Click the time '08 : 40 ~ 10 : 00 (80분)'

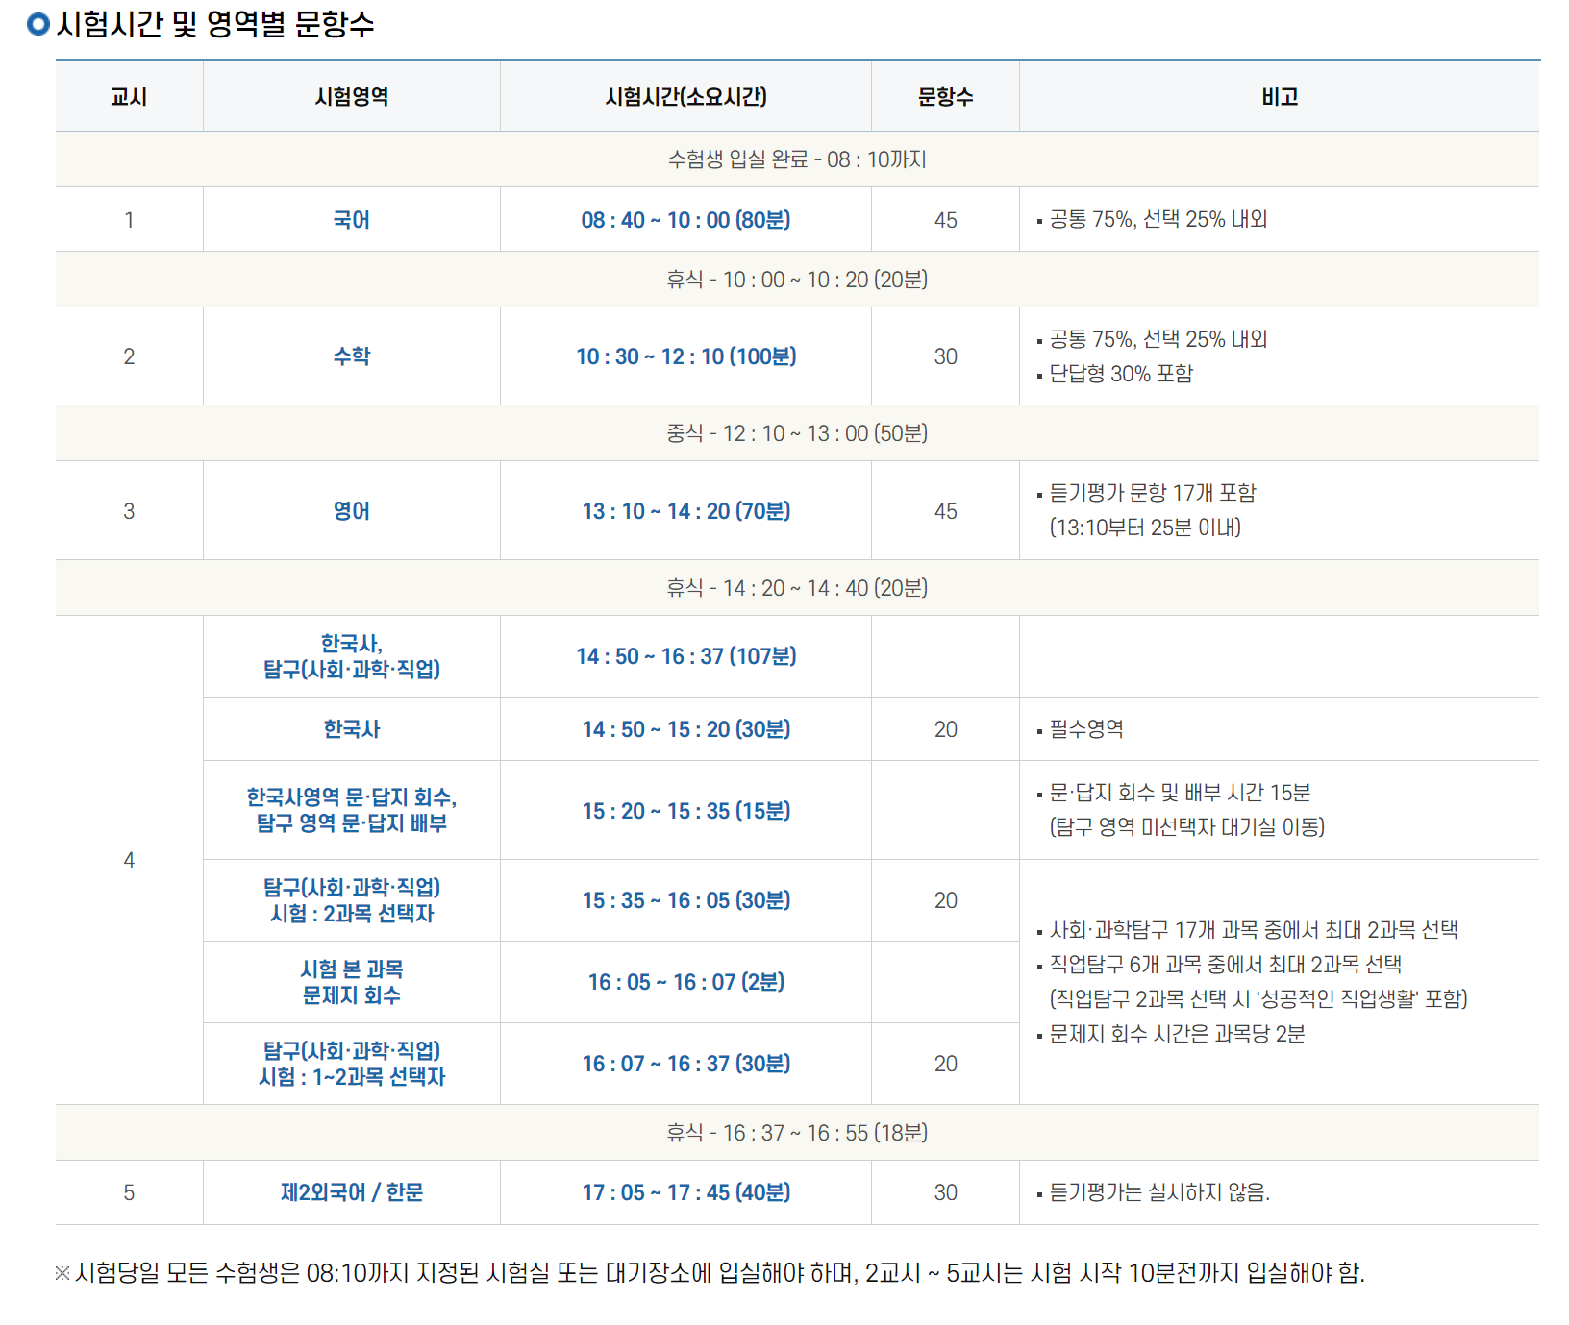[685, 220]
